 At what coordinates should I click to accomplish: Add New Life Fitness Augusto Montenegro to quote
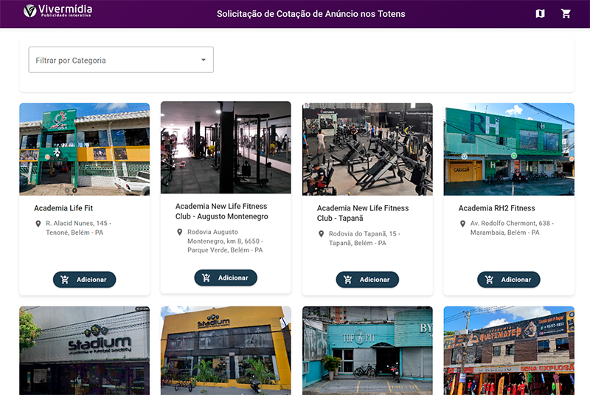(x=226, y=278)
